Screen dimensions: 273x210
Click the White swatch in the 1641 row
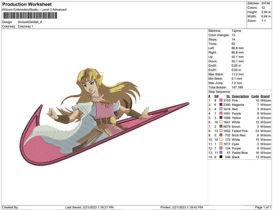pyautogui.click(x=221, y=122)
